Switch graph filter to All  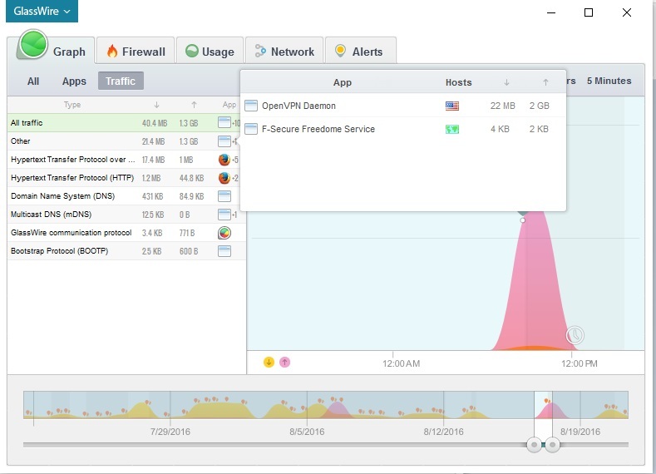tap(33, 81)
